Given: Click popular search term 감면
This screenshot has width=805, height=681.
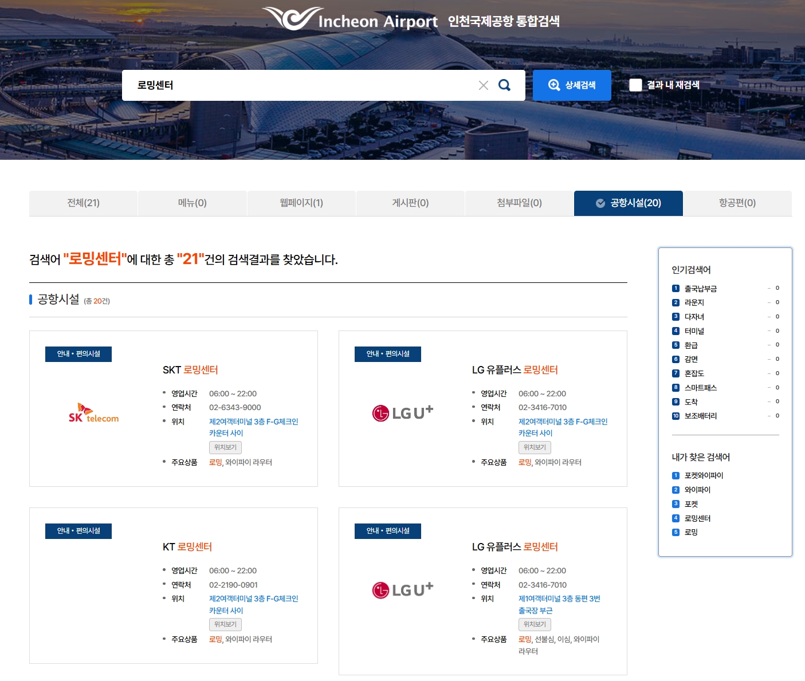Looking at the screenshot, I should point(691,359).
